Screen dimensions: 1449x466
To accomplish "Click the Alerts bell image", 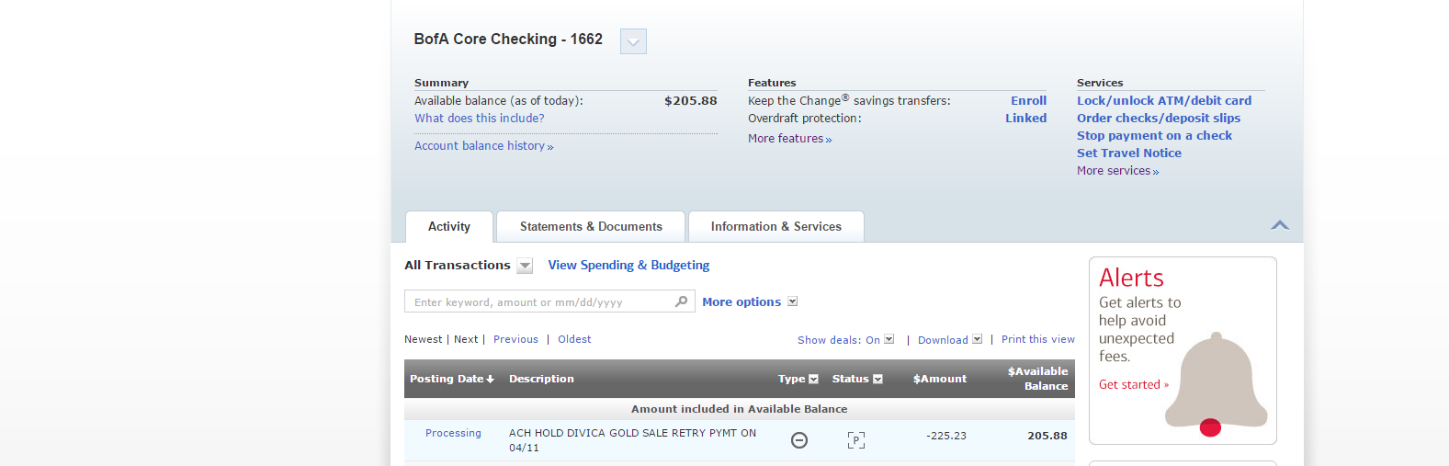I will coord(1216,384).
